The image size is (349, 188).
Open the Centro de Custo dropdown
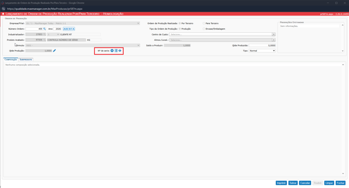[x=274, y=34]
